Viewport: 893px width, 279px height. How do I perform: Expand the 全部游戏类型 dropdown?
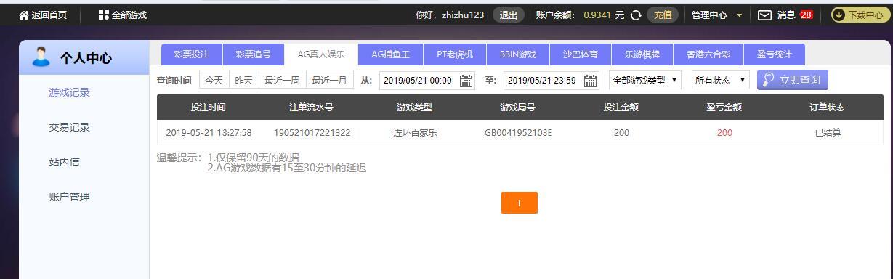tap(645, 80)
